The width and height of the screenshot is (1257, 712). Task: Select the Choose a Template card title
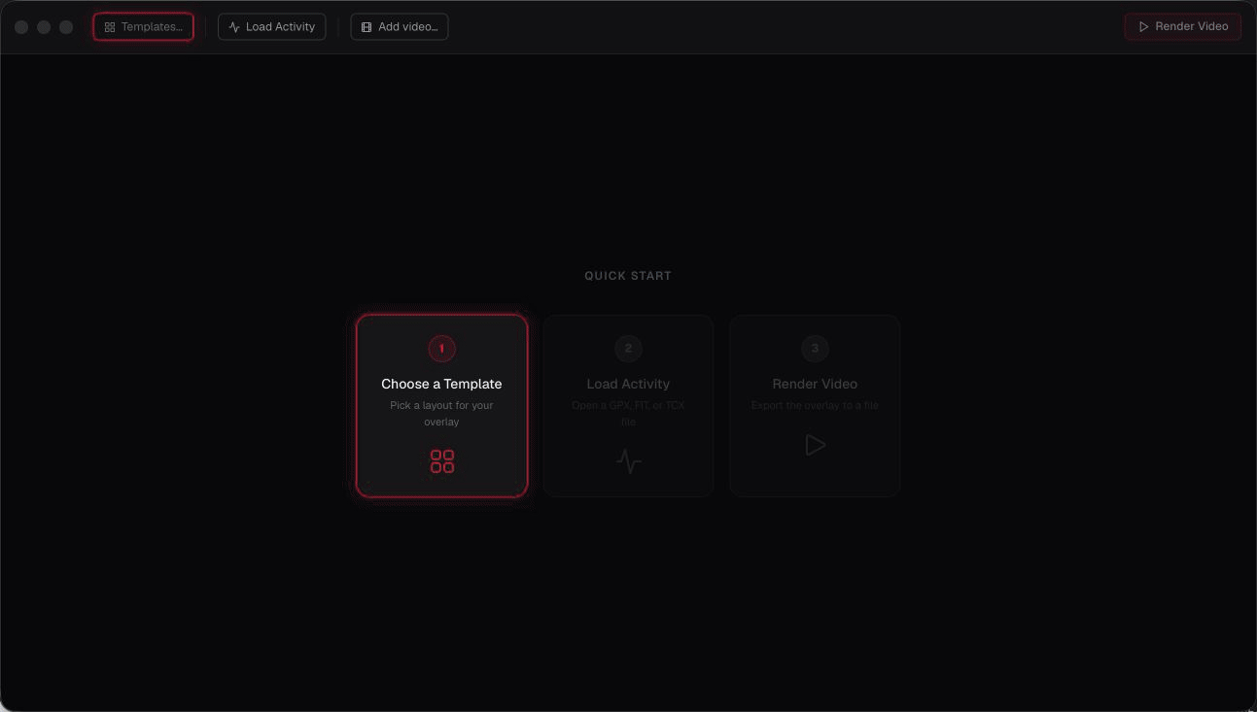[x=441, y=384]
